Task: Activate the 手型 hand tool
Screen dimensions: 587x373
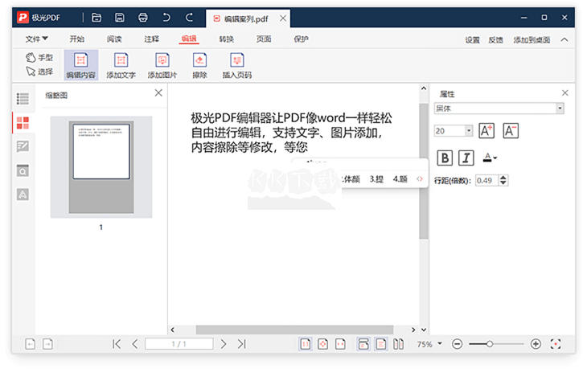Action: (39, 57)
